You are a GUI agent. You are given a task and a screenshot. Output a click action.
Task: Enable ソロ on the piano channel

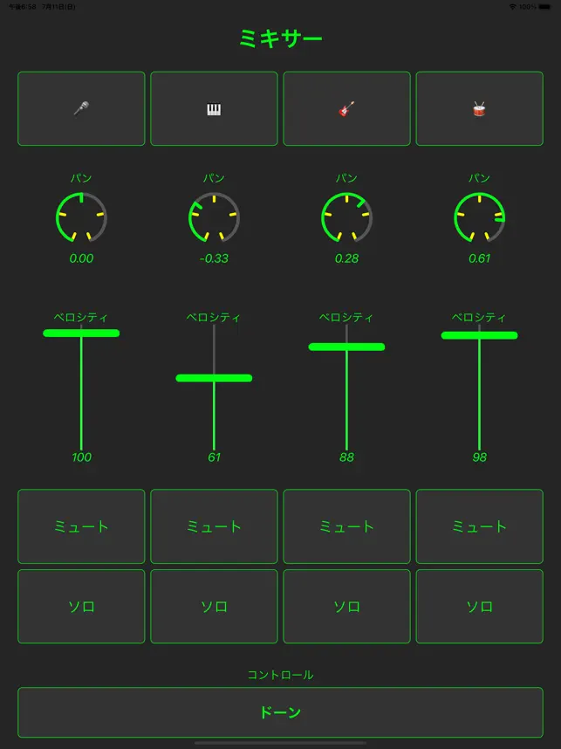point(214,606)
